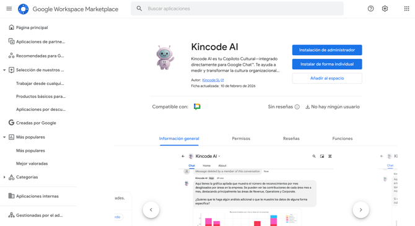Viewport: 415px width, 226px height.
Task: Click the info icon next to Sin reseñas
Action: click(297, 107)
